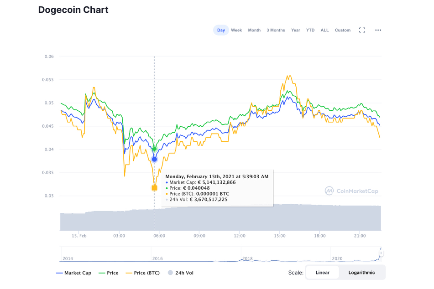Select the 3 Months range
434x289 pixels.
click(276, 30)
